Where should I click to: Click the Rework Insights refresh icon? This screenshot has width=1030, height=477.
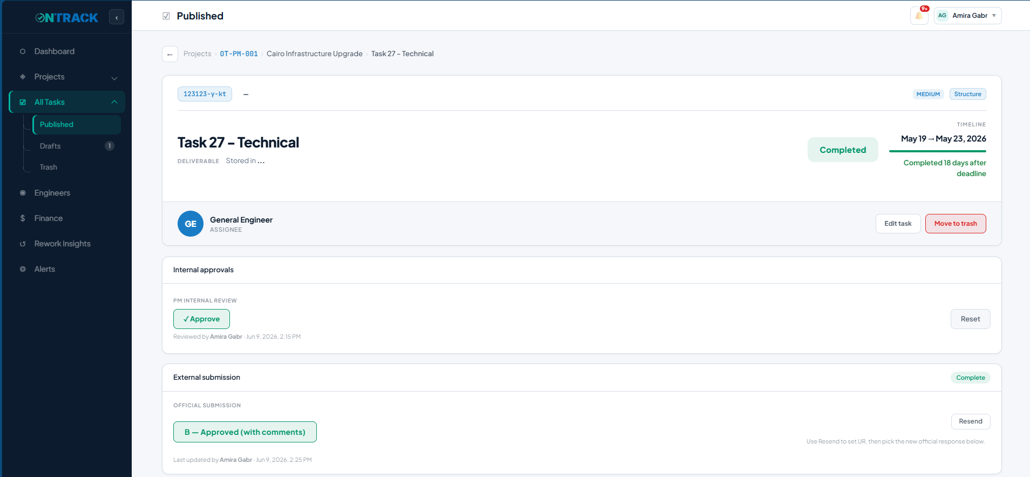tap(23, 244)
